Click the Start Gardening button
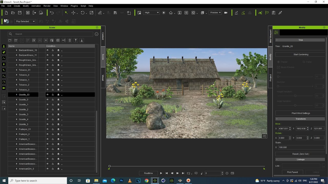The height and width of the screenshot is (184, 328). click(301, 54)
